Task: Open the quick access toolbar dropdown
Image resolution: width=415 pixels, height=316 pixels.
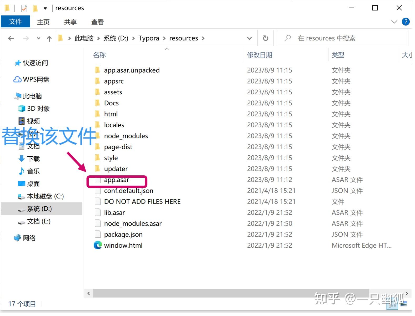Action: (45, 8)
